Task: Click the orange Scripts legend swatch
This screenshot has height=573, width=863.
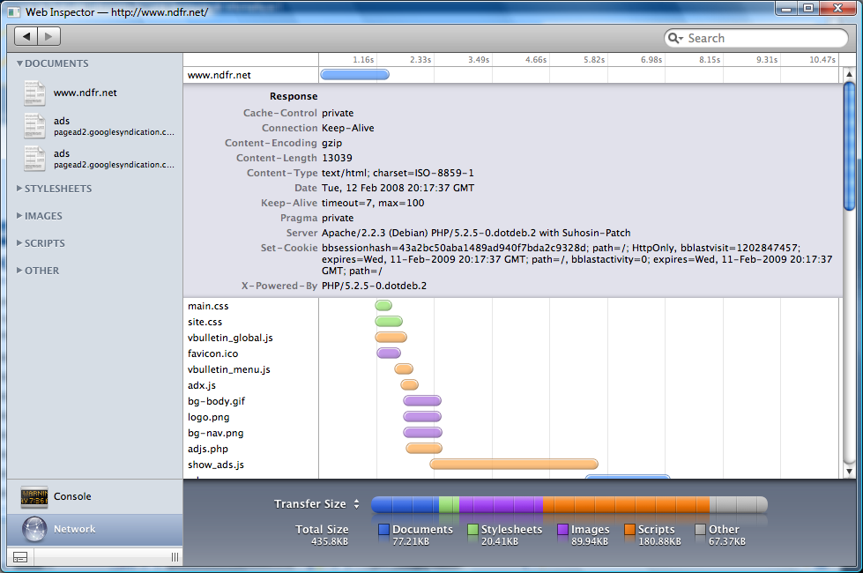Action: click(629, 530)
